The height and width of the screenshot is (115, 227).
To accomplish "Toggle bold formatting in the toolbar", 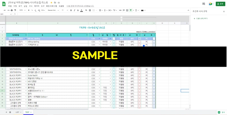I will tap(71, 10).
